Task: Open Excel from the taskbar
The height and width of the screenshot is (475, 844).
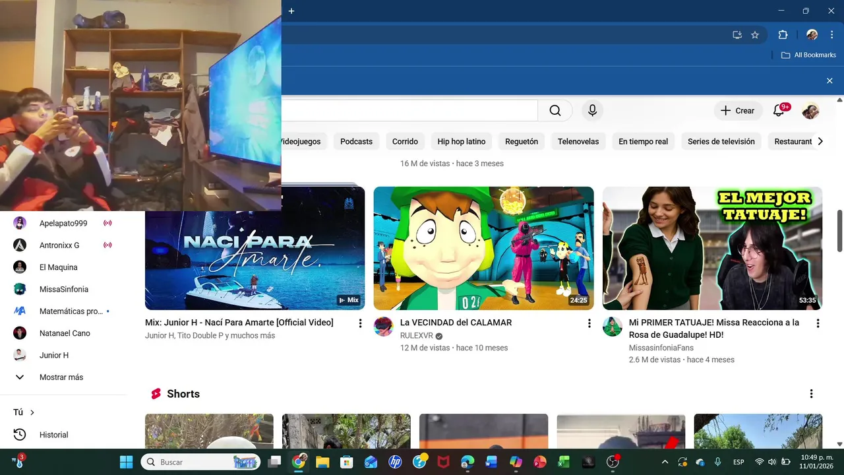Action: (x=564, y=462)
